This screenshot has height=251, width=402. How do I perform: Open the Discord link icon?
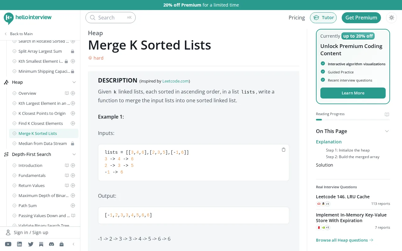coord(52,244)
